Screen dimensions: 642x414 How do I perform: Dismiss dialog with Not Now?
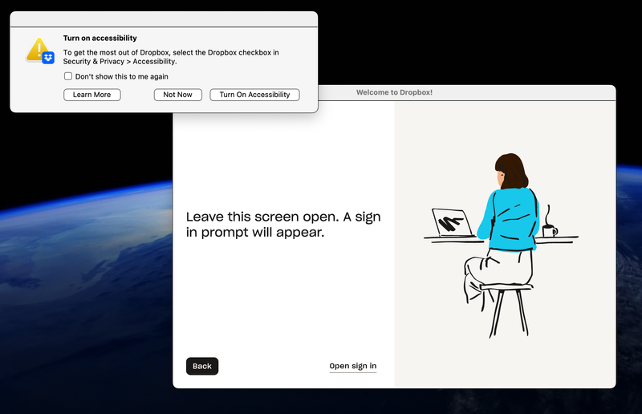coord(177,95)
